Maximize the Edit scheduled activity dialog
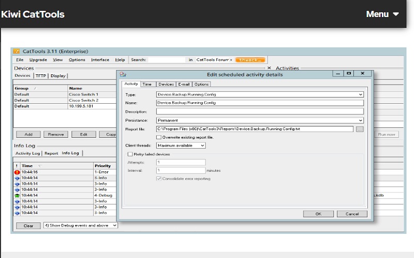This screenshot has width=414, height=258. [x=348, y=73]
